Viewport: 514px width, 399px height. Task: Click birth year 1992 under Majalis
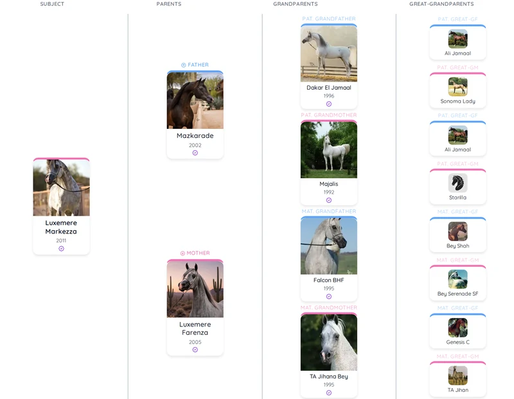[329, 192]
